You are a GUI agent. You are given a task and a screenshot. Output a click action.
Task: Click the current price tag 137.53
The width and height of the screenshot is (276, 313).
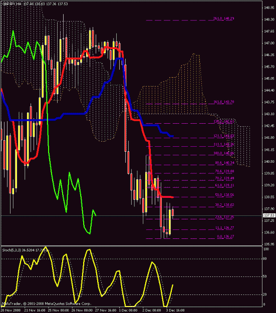pyautogui.click(x=269, y=215)
